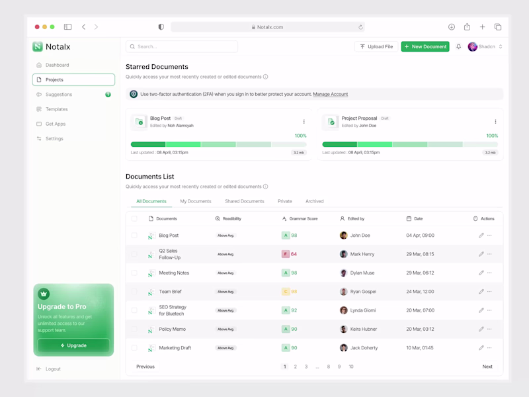Select the All Documents tab

(151, 201)
